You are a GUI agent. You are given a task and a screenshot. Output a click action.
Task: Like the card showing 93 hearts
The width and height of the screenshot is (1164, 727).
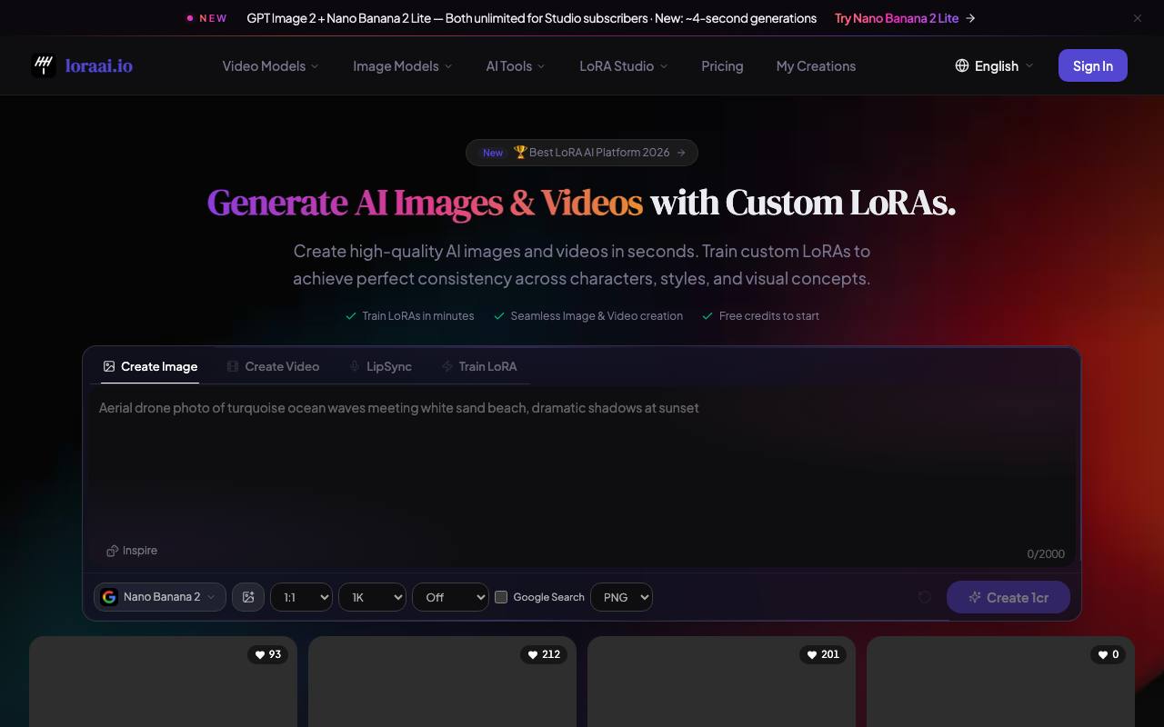click(x=269, y=654)
